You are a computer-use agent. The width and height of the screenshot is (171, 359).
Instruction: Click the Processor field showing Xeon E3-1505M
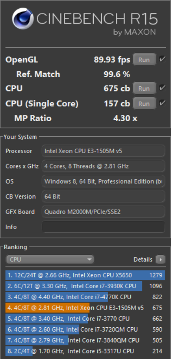tap(103, 151)
